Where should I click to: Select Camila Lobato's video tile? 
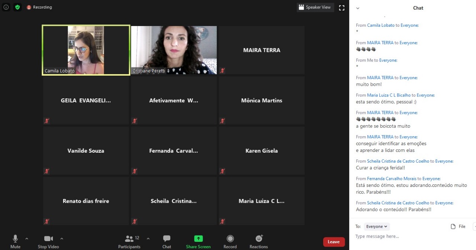click(86, 50)
